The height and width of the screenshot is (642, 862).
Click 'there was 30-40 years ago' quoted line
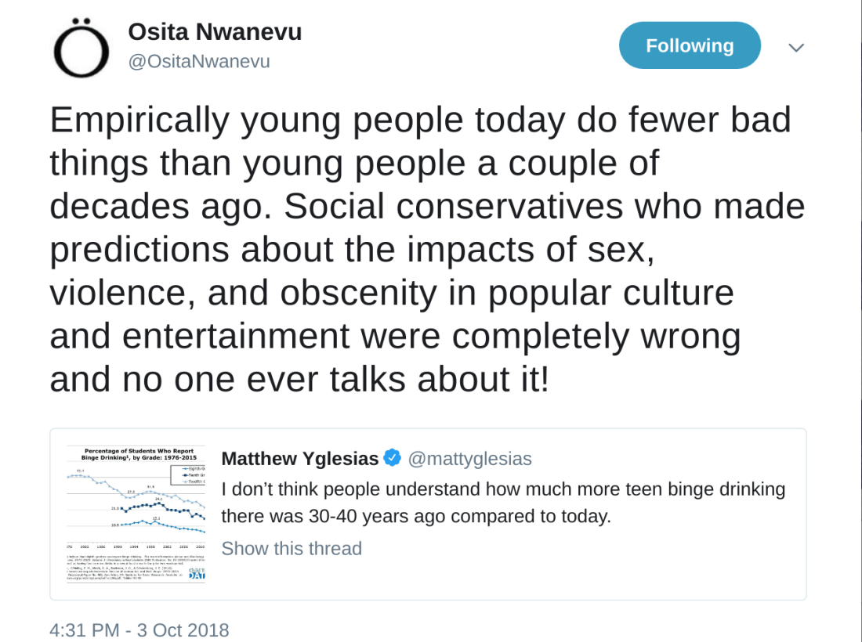[416, 516]
